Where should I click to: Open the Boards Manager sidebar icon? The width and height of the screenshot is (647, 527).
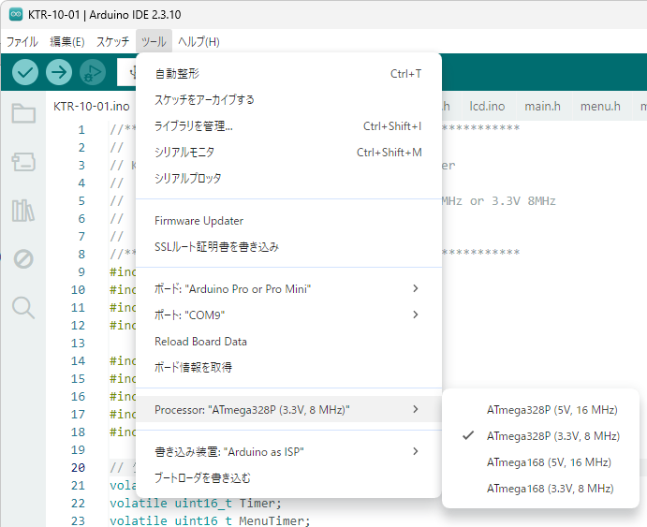click(x=23, y=162)
